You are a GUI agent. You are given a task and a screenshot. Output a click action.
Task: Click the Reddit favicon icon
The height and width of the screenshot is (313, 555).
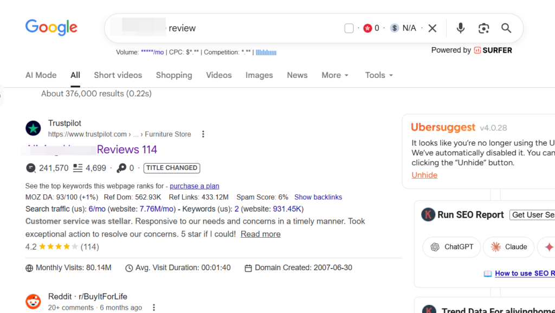33,302
